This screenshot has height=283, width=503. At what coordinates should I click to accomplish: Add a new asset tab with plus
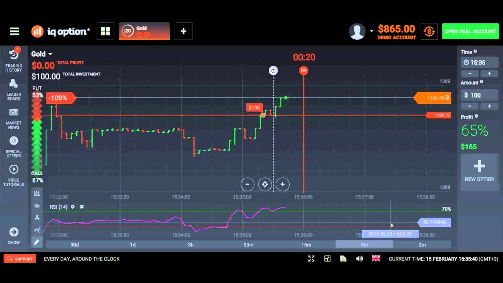184,31
